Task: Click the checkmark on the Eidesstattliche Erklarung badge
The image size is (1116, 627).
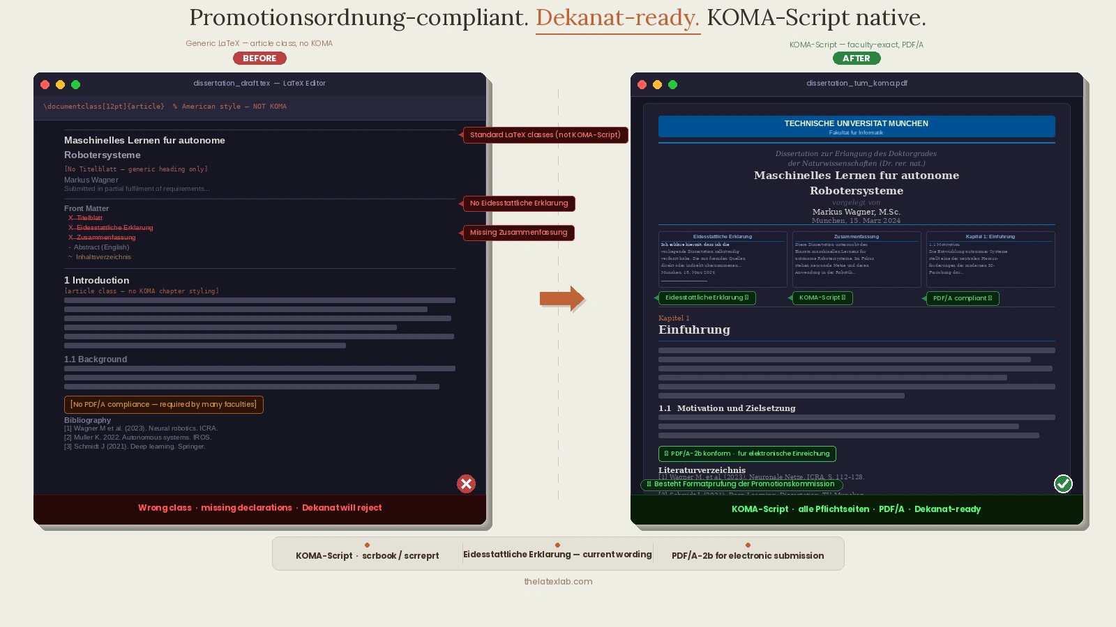Action: pyautogui.click(x=746, y=297)
